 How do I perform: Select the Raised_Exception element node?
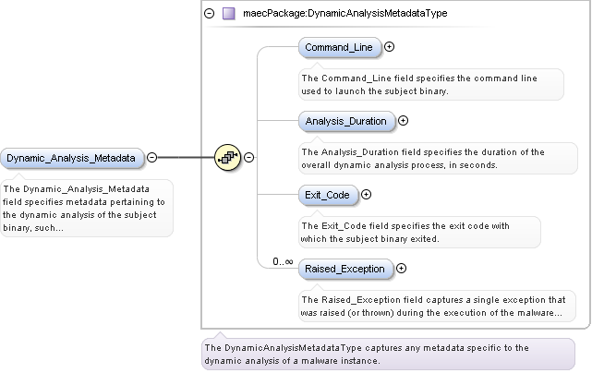345,268
